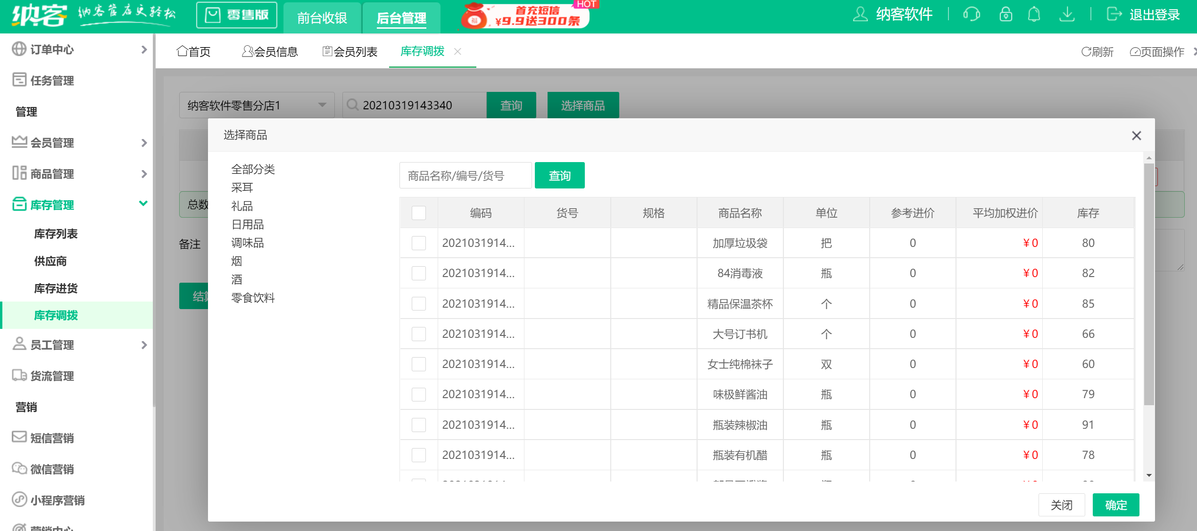Open 任务管理 in the sidebar

pos(50,80)
